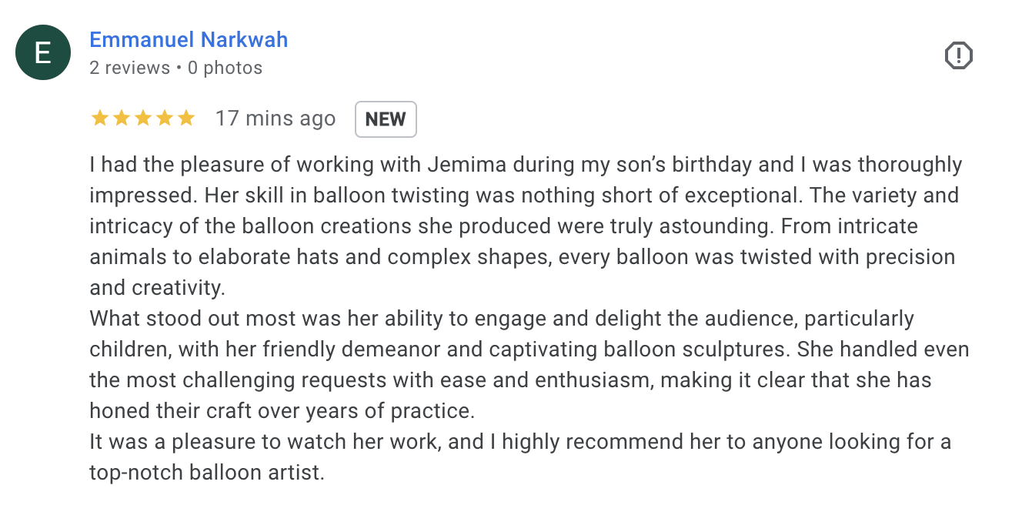Image resolution: width=1022 pixels, height=505 pixels.
Task: Click the second rating star
Action: pyautogui.click(x=121, y=119)
